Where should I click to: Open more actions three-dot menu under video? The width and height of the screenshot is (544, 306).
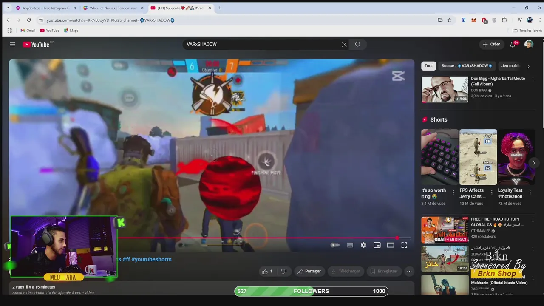tap(409, 271)
